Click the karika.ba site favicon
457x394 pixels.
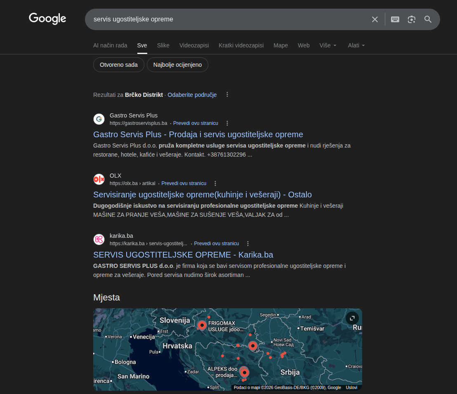(x=99, y=239)
